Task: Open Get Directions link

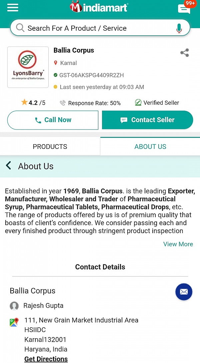Action: (x=46, y=359)
